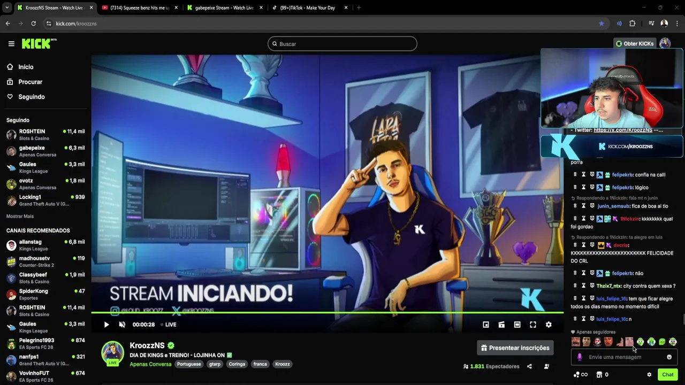Seek on the green video progress bar
Image resolution: width=685 pixels, height=385 pixels.
(327, 312)
